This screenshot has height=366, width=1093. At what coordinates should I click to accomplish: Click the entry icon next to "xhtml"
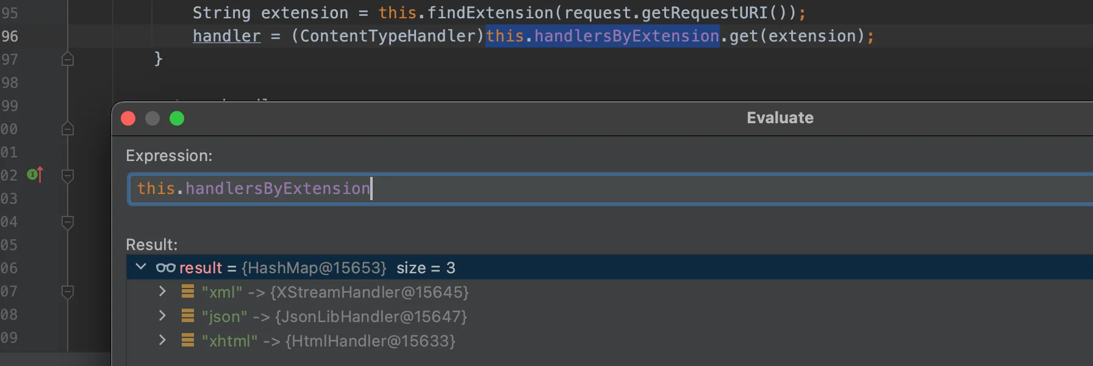pyautogui.click(x=188, y=340)
